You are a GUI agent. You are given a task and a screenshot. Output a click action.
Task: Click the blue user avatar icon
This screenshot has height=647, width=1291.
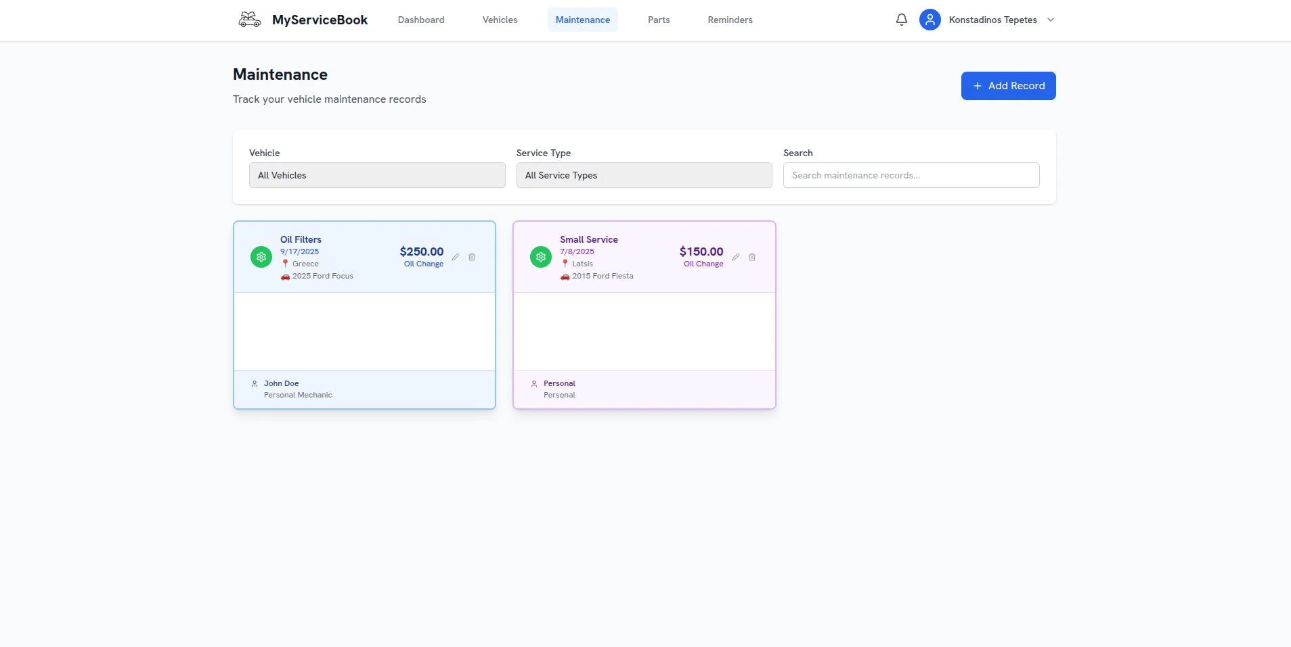point(929,20)
